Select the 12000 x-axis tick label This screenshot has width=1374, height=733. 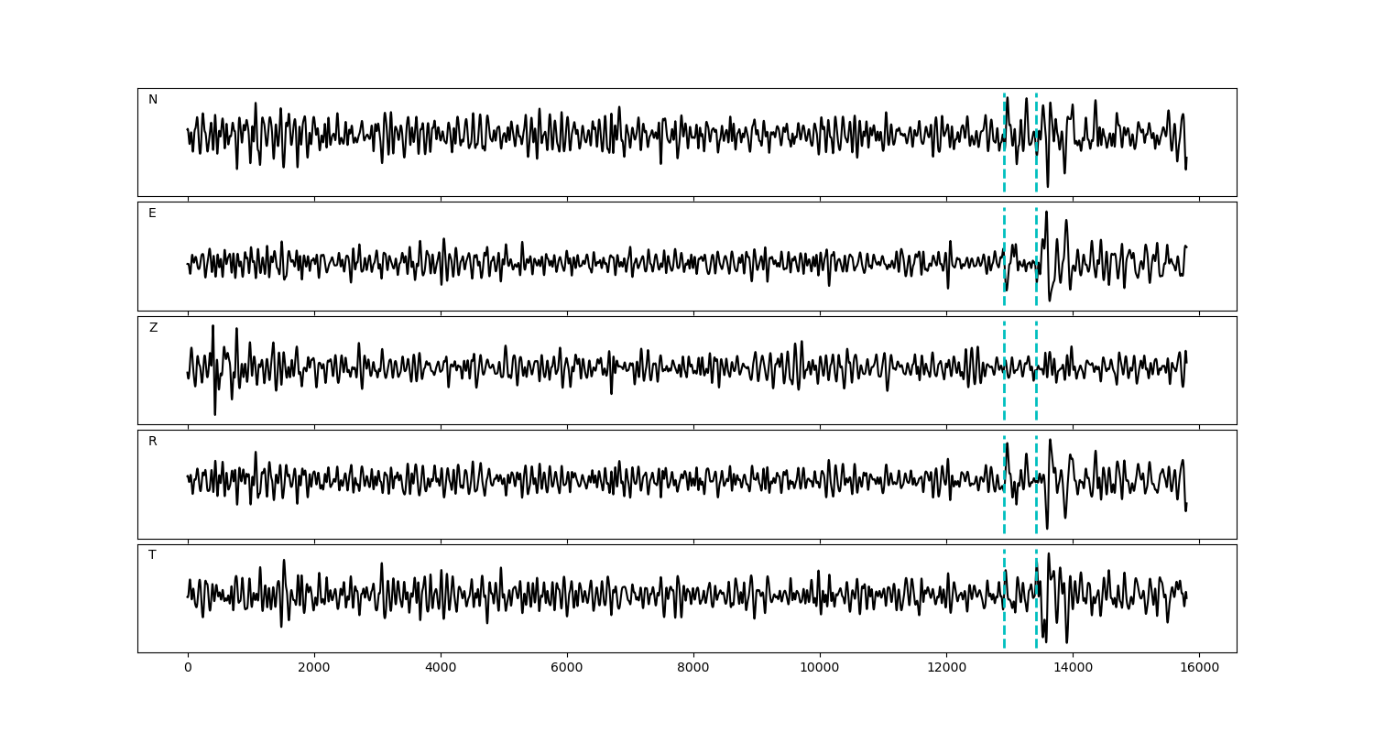[x=946, y=669]
